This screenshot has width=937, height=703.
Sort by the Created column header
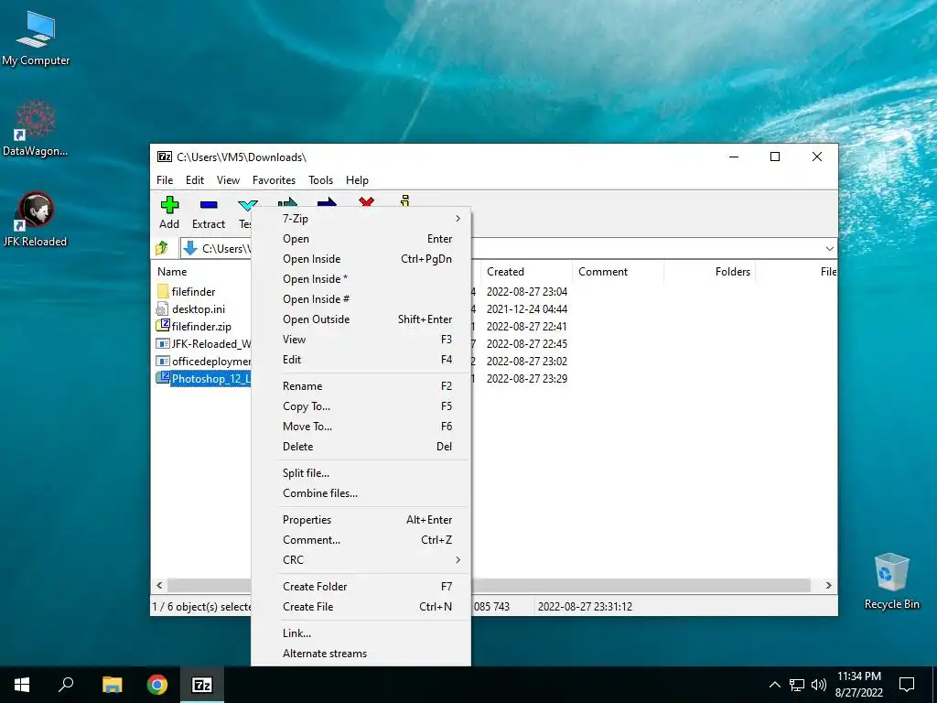526,271
